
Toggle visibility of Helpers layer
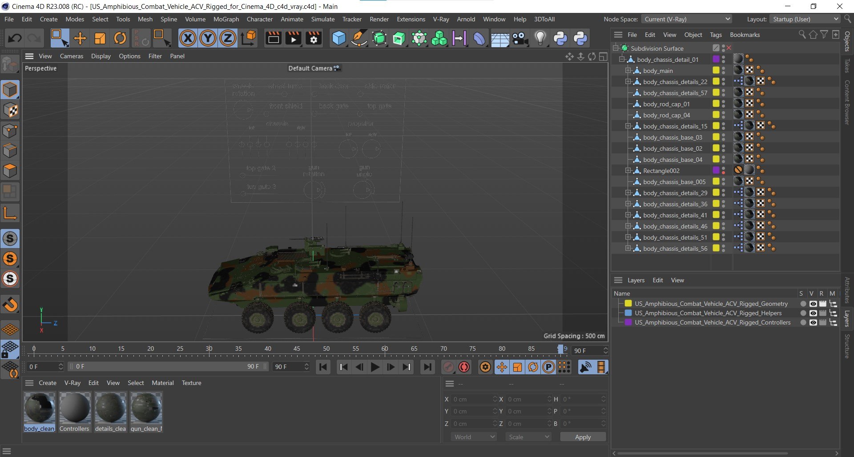pyautogui.click(x=813, y=313)
